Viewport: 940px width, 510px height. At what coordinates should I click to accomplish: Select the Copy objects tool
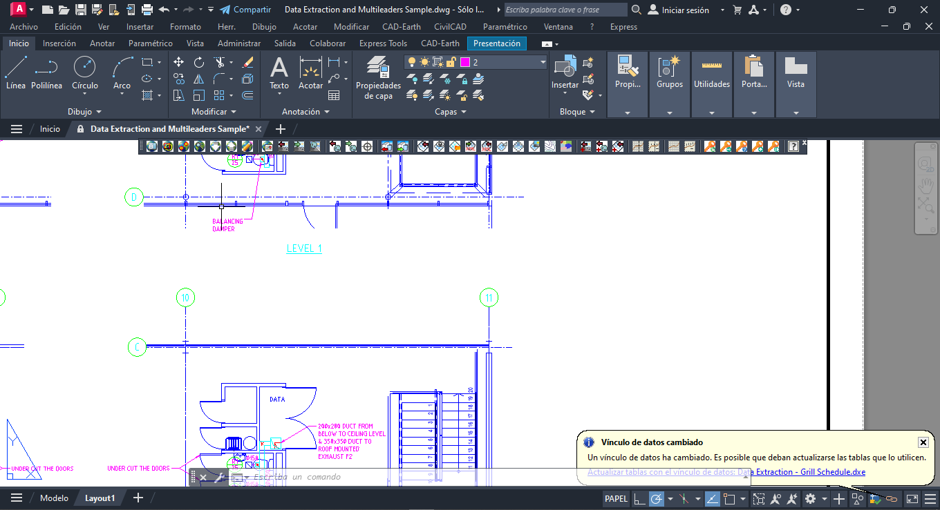(178, 79)
